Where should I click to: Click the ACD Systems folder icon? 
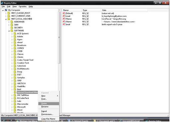click(x=15, y=33)
